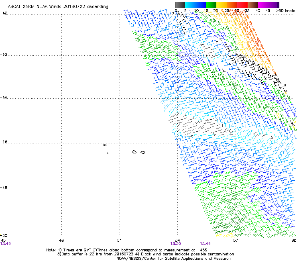Select the orange 25-30 knot color bar segment

click(x=232, y=5)
